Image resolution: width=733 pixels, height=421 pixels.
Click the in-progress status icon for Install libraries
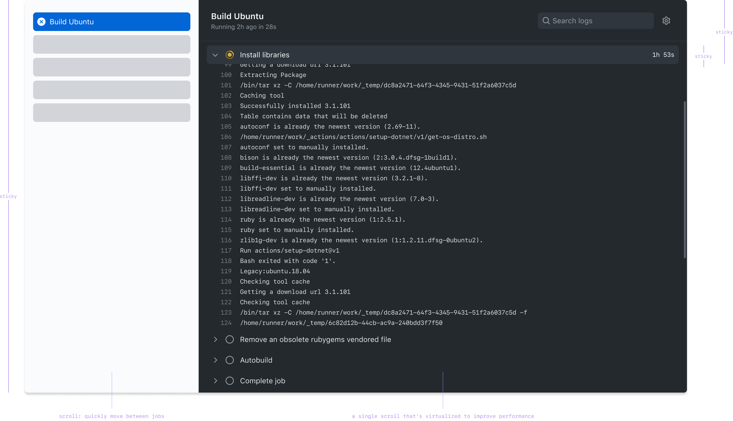click(230, 55)
